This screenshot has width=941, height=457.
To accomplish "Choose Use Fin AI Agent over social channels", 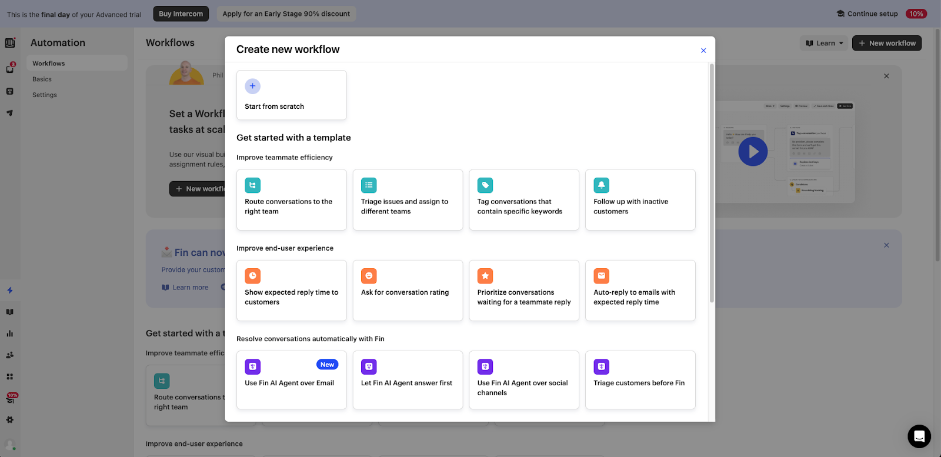I will (524, 380).
